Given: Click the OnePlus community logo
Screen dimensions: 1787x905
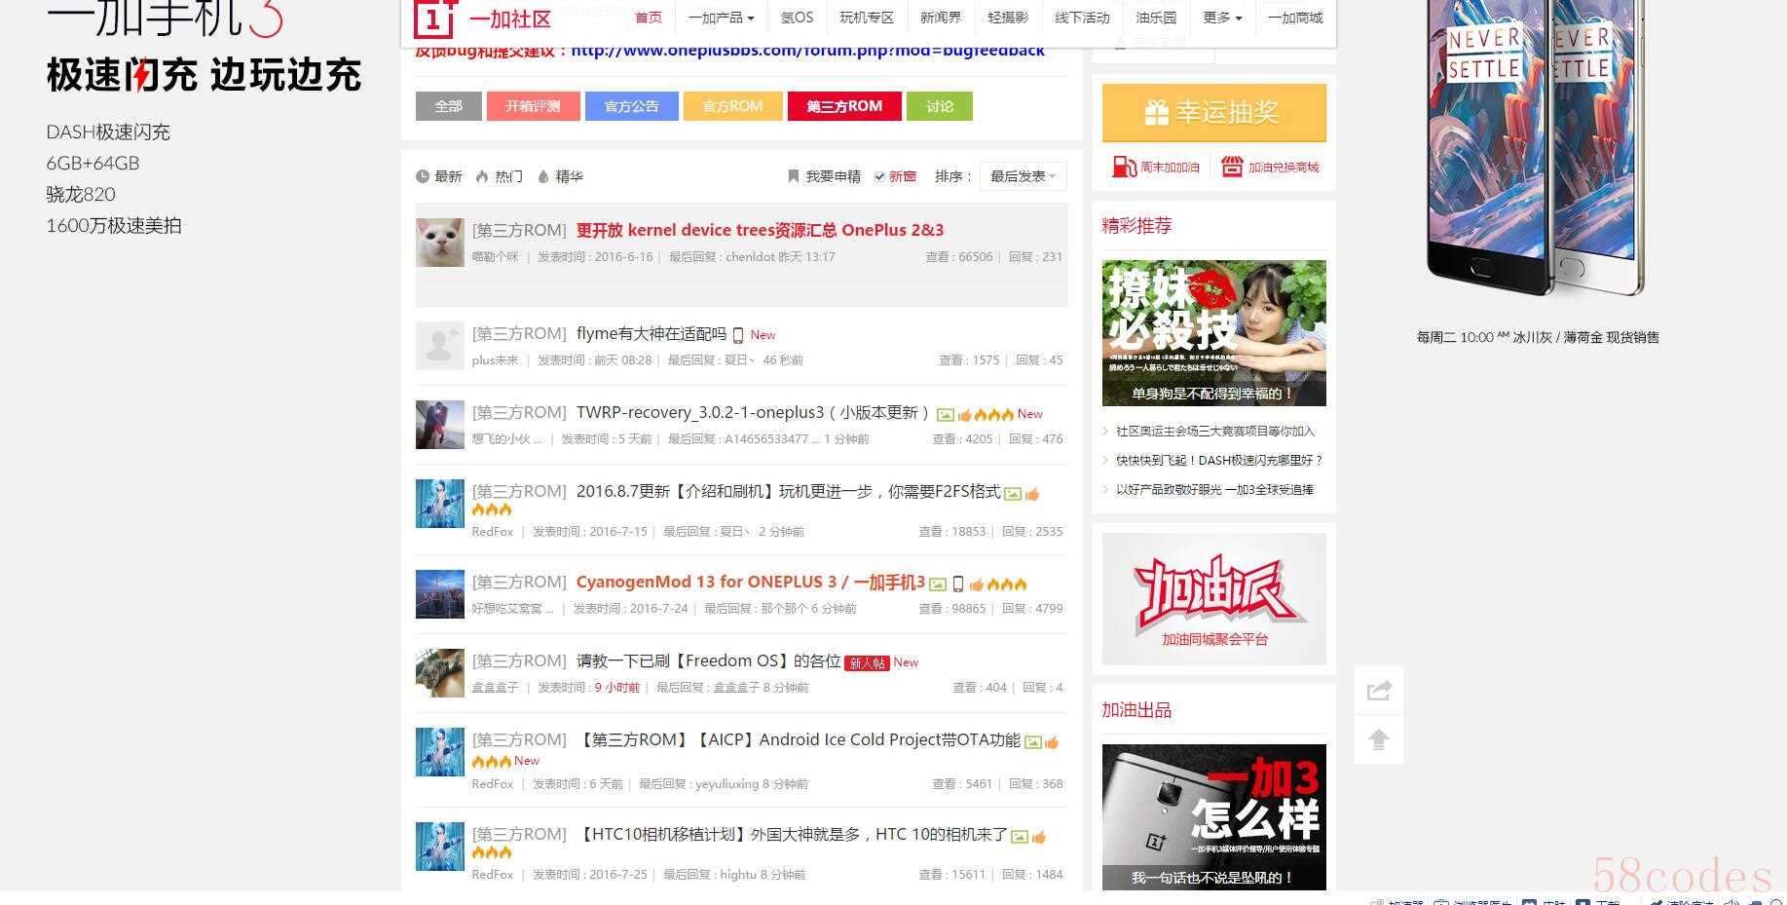Looking at the screenshot, I should [482, 19].
